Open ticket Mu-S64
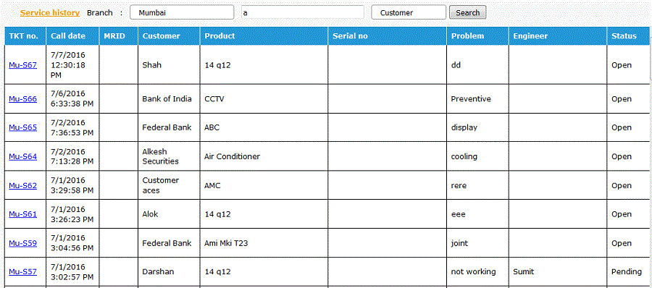 point(23,157)
